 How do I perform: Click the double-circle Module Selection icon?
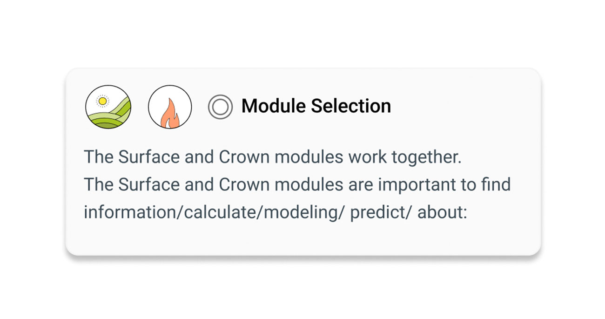(x=220, y=107)
